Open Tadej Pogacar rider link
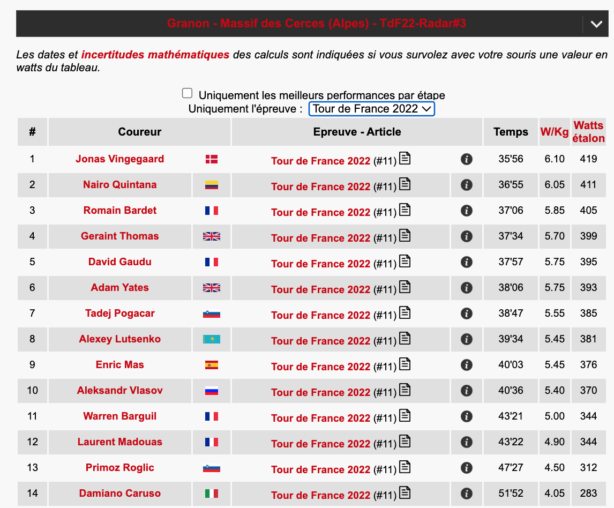Image resolution: width=614 pixels, height=508 pixels. 120,313
